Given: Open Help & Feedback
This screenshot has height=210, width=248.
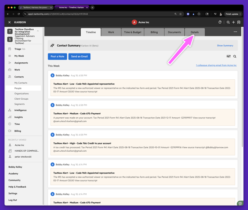Looking at the screenshot, I should pos(17,187).
